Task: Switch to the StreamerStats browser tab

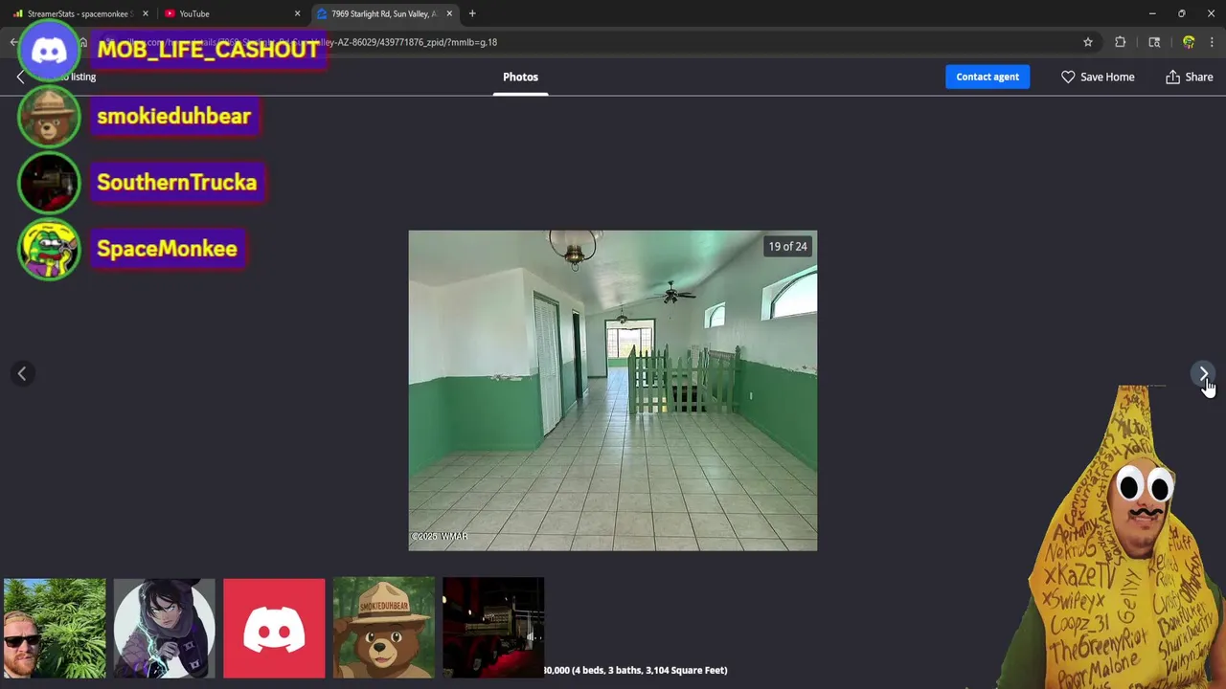Action: point(79,13)
